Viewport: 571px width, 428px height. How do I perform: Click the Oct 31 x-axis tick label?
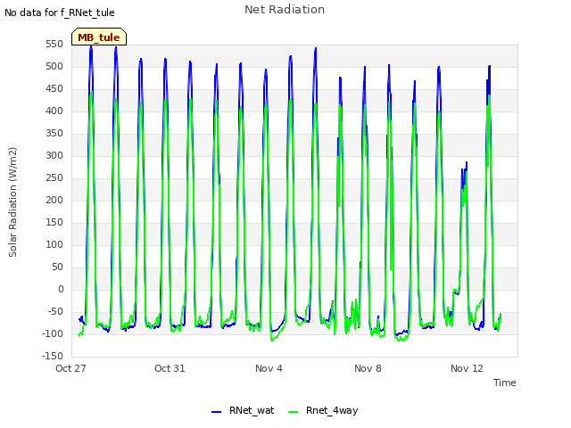170,368
